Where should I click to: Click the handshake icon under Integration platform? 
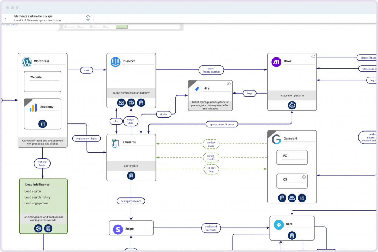(x=292, y=105)
